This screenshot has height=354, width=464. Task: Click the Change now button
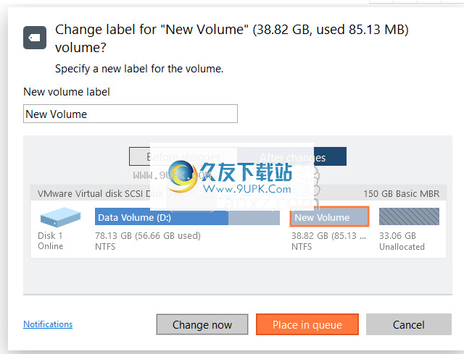[x=202, y=324]
